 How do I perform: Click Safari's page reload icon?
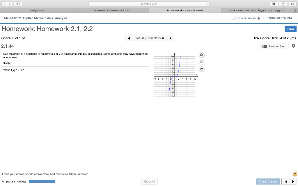point(207,4)
